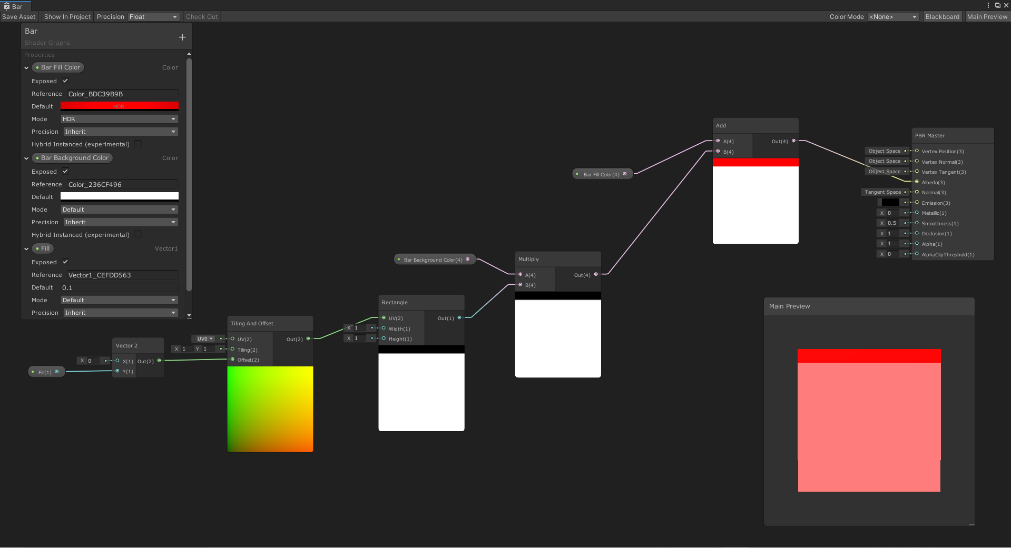Open the Precision Float dropdown in toolbar
1011x548 pixels.
[153, 17]
